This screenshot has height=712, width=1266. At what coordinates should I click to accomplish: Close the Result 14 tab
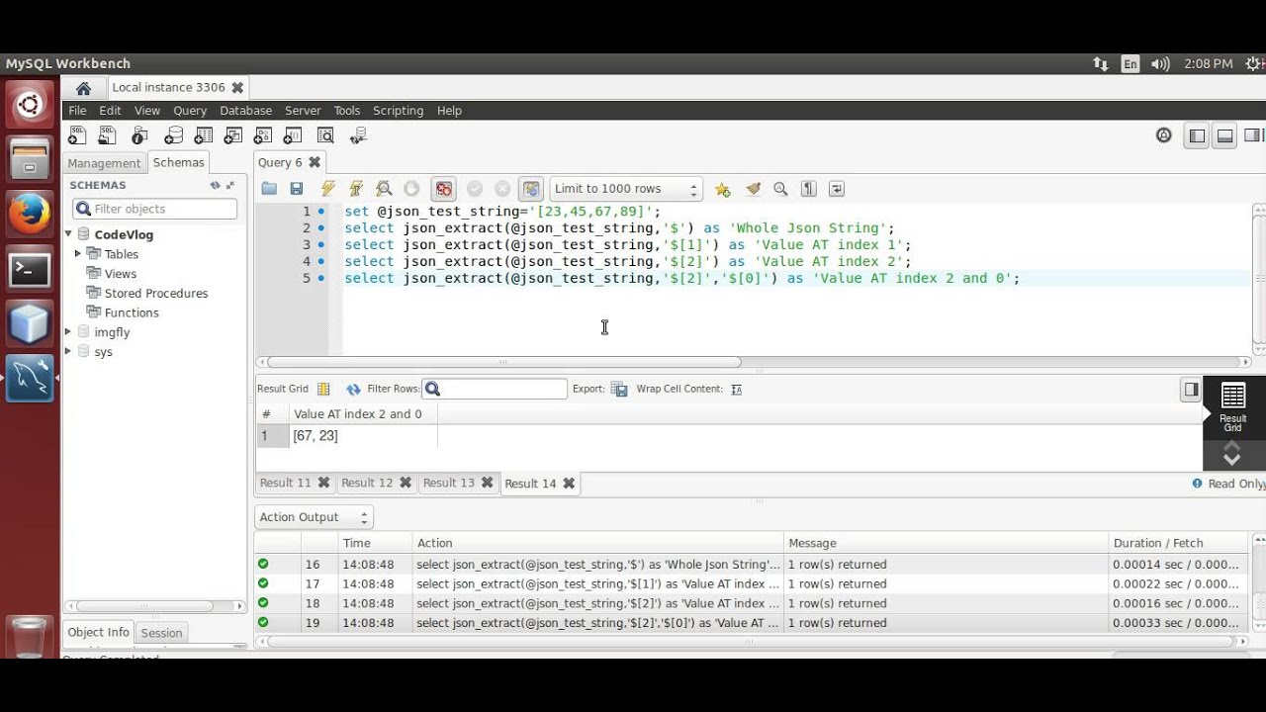tap(569, 484)
